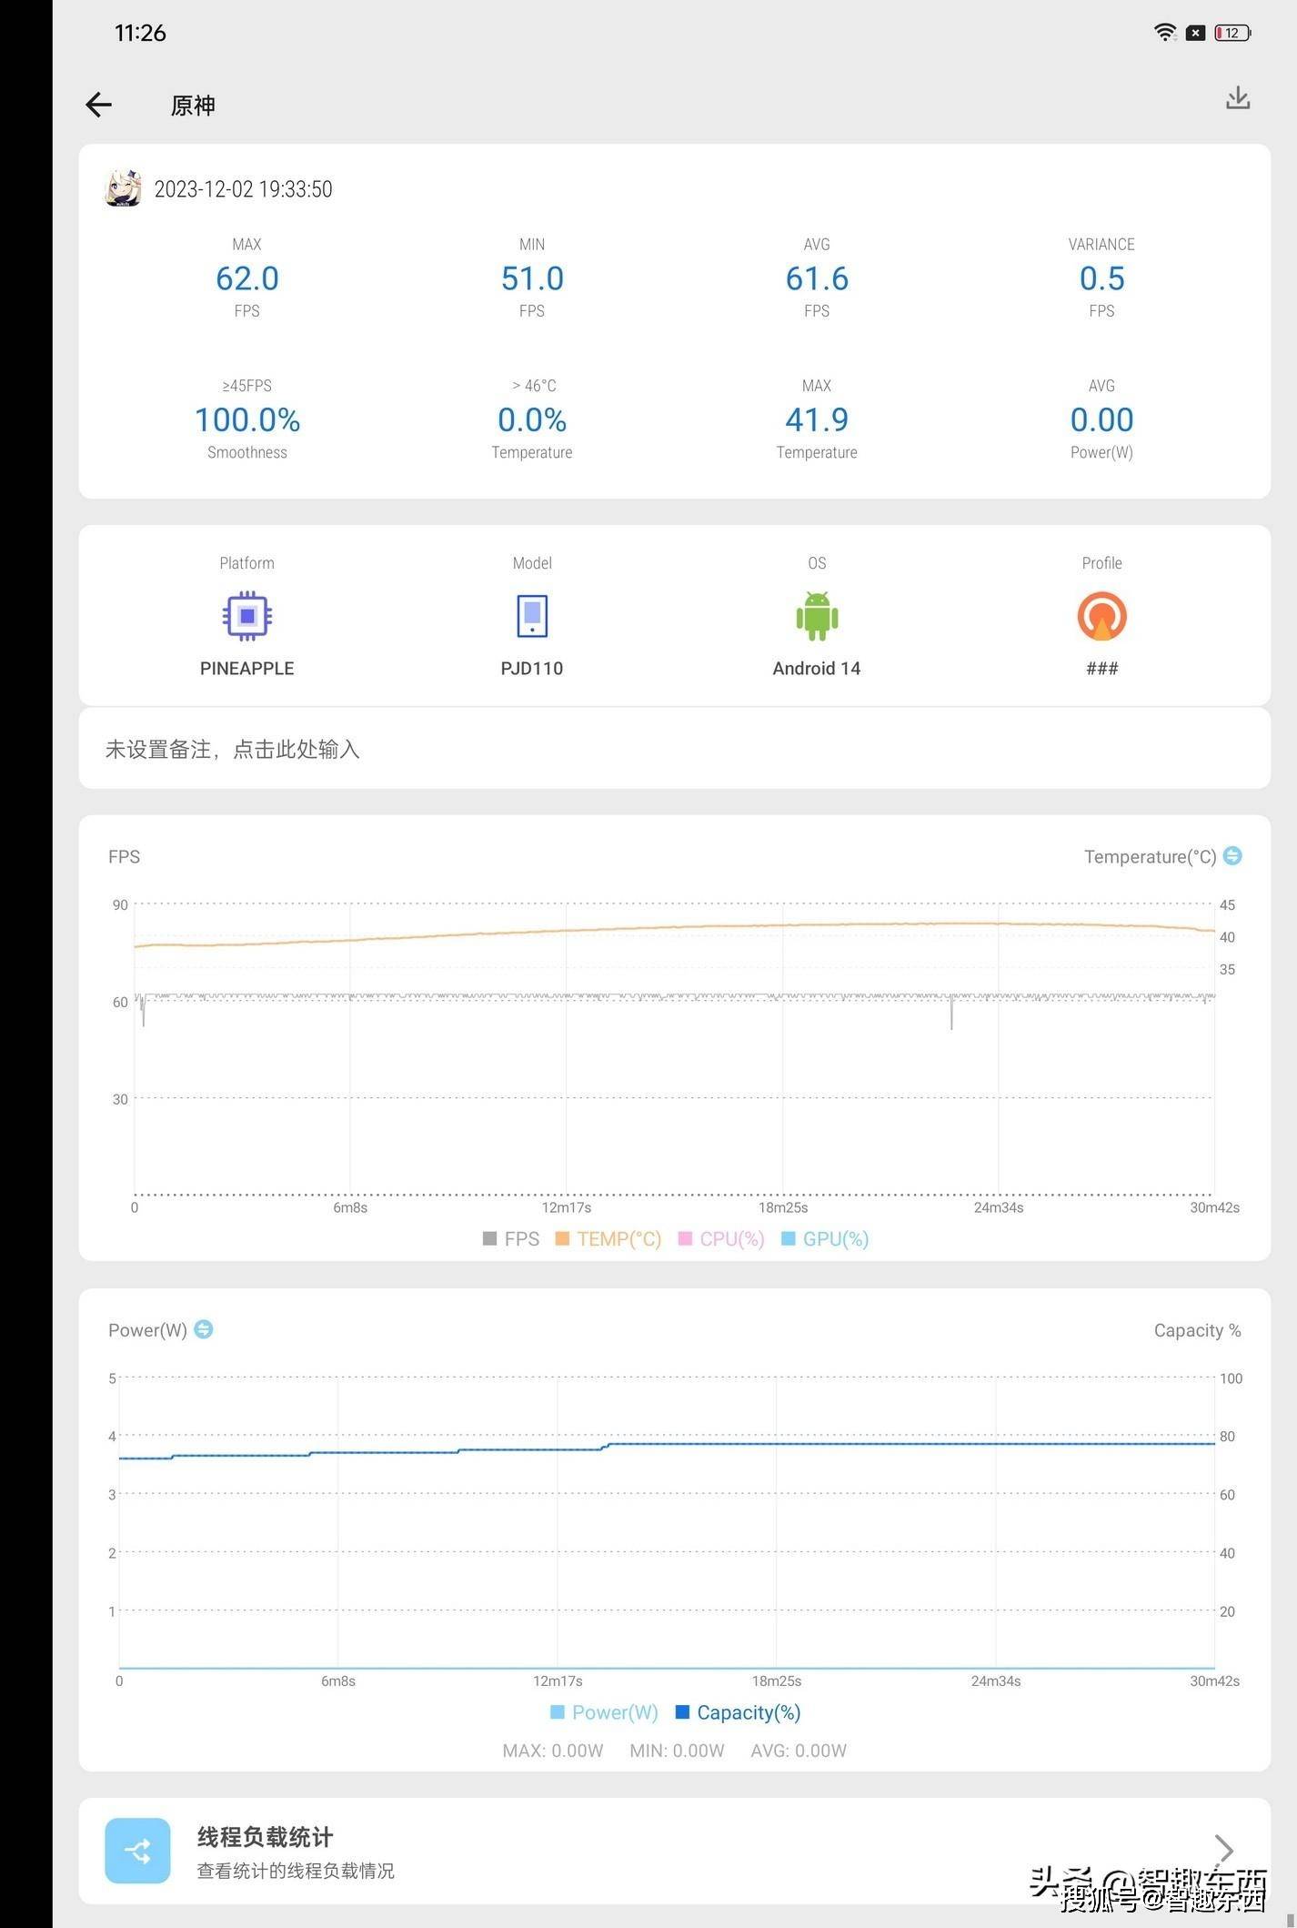The image size is (1297, 1928).
Task: Tap the orange Profile icon
Action: tap(1101, 616)
